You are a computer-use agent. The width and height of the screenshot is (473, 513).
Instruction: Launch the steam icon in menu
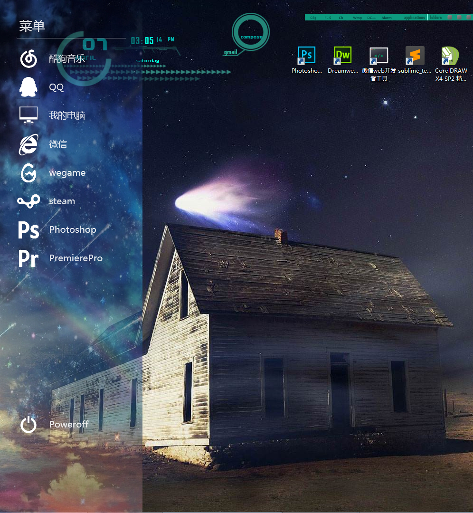coord(28,201)
